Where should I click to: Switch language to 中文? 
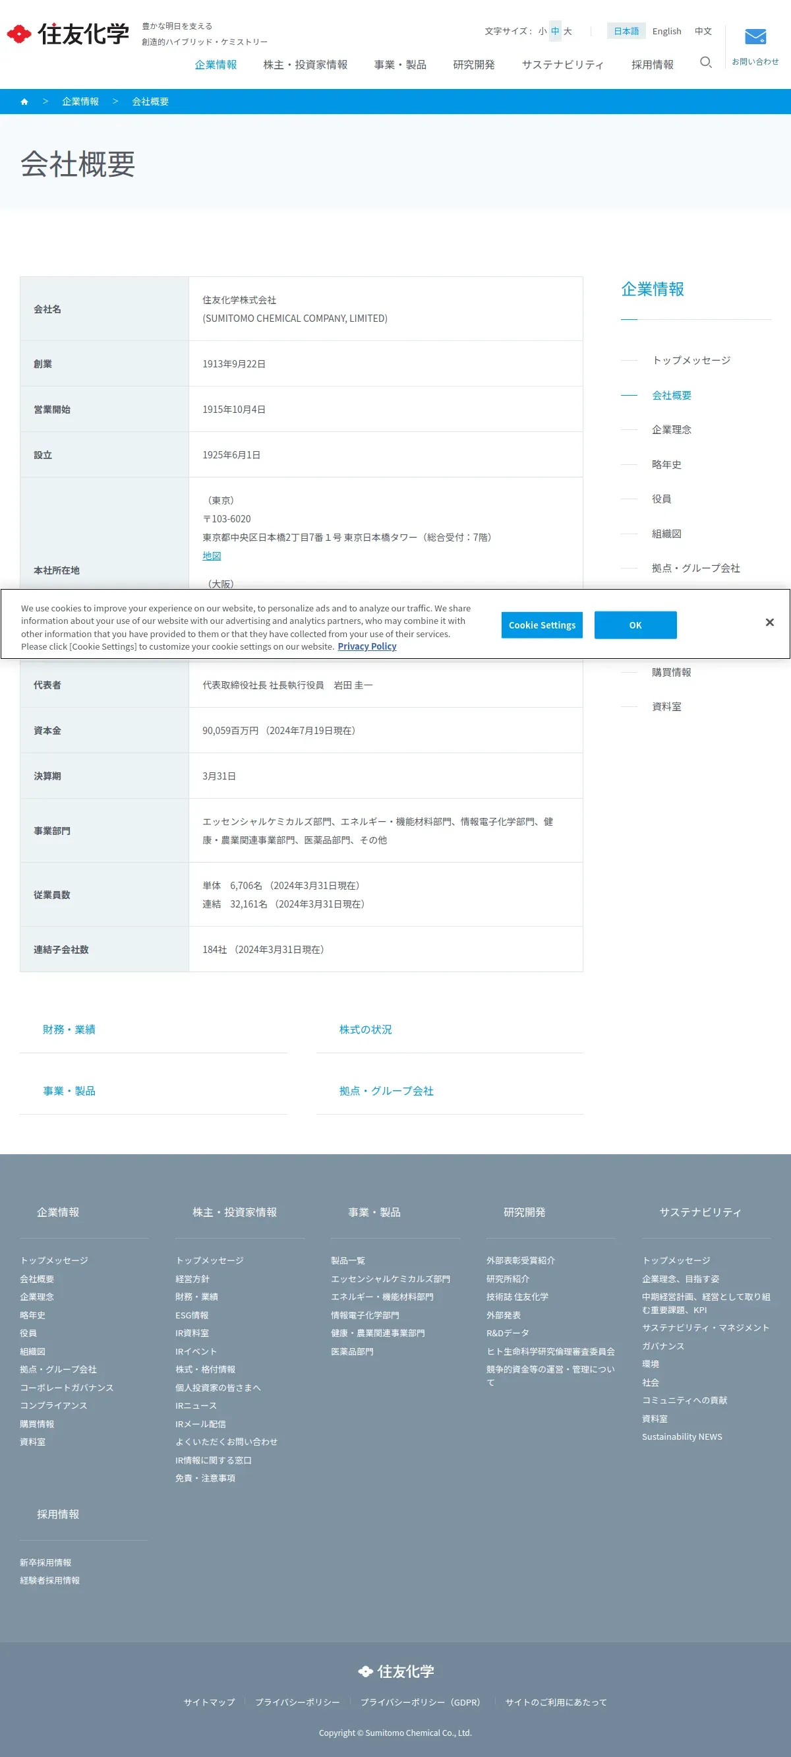pyautogui.click(x=703, y=32)
